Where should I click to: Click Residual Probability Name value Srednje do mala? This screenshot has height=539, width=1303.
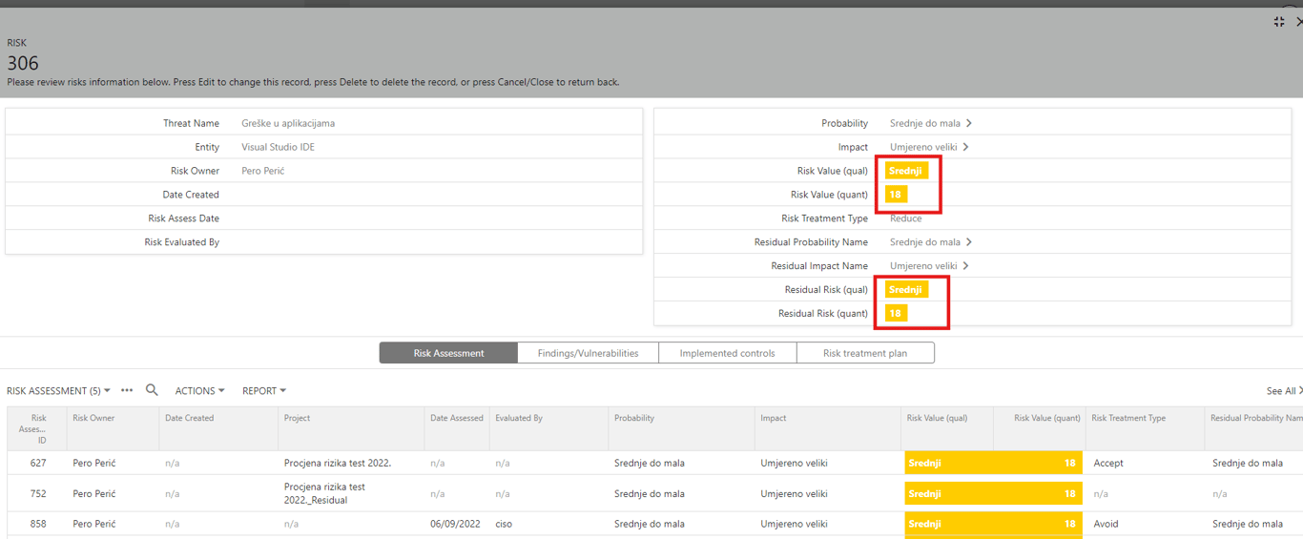tap(925, 242)
